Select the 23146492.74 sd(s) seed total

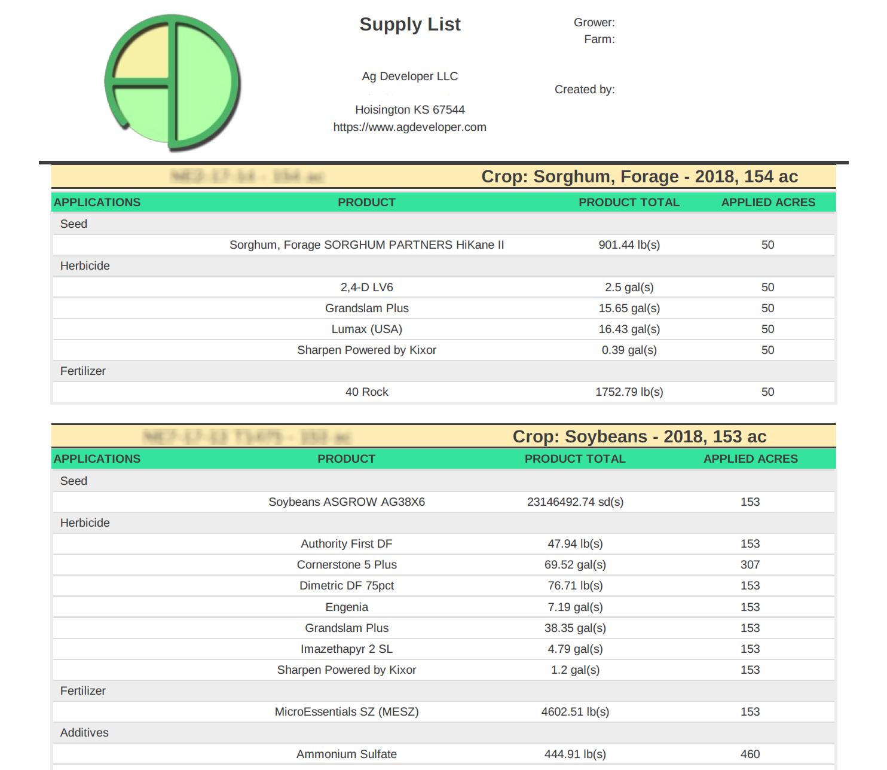pyautogui.click(x=575, y=502)
